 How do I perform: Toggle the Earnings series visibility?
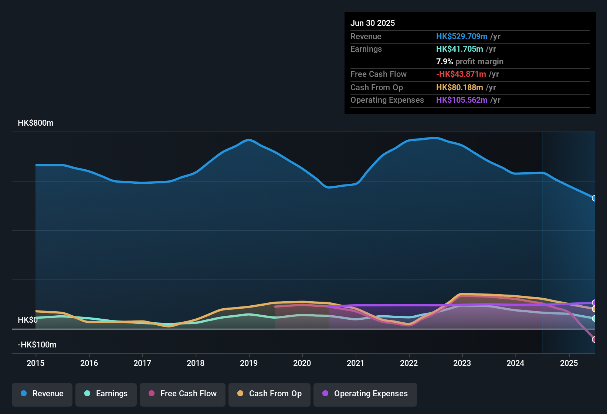pyautogui.click(x=106, y=394)
